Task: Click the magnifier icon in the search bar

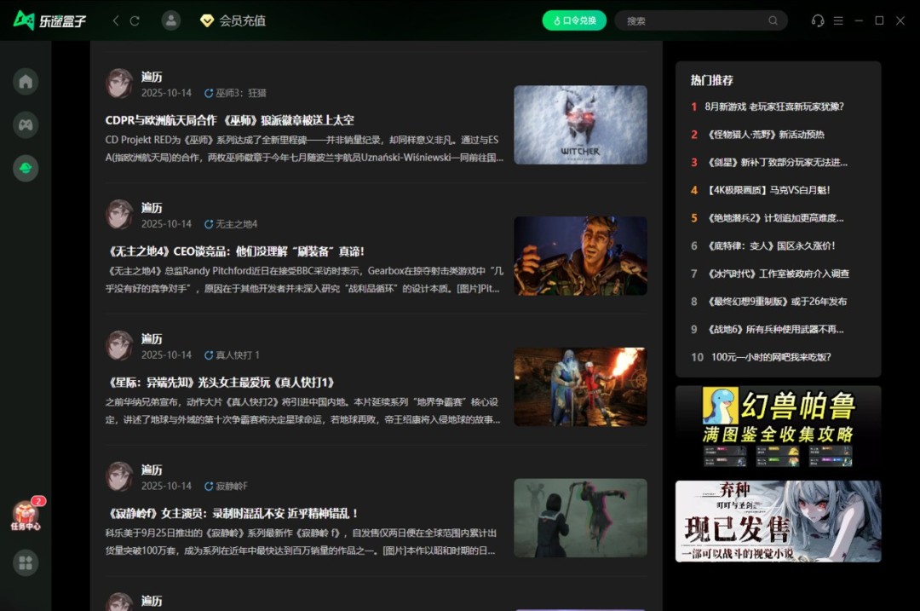Action: coord(773,20)
